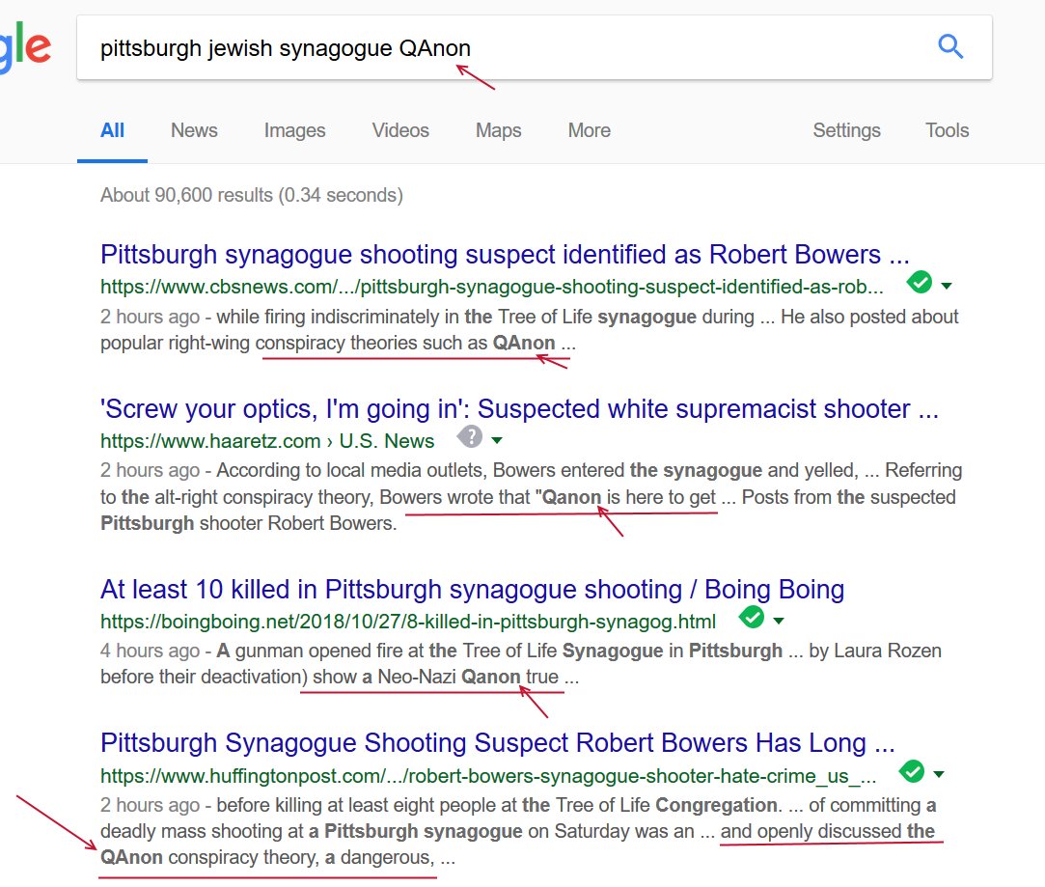Click green checkmark badge beside CBS News result

920,283
